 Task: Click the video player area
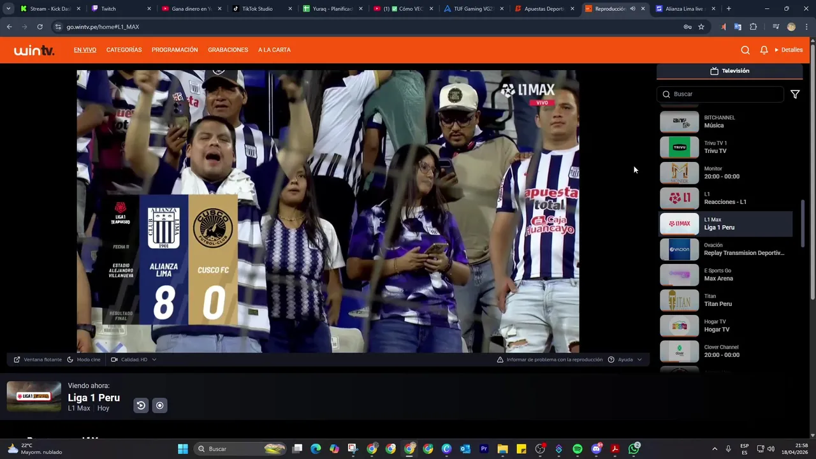pos(328,211)
